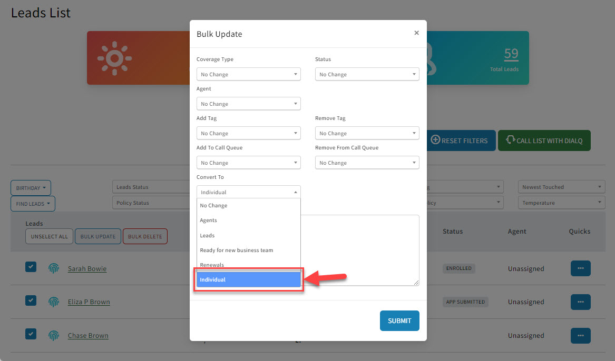Viewport: 615px width, 361px height.
Task: Open Chase Brown's lead profile
Action: (x=88, y=336)
